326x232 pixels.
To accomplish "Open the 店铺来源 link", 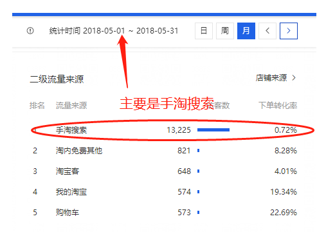I will pos(271,78).
